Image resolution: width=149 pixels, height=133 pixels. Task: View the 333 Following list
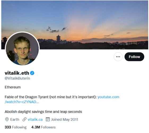click(16, 127)
